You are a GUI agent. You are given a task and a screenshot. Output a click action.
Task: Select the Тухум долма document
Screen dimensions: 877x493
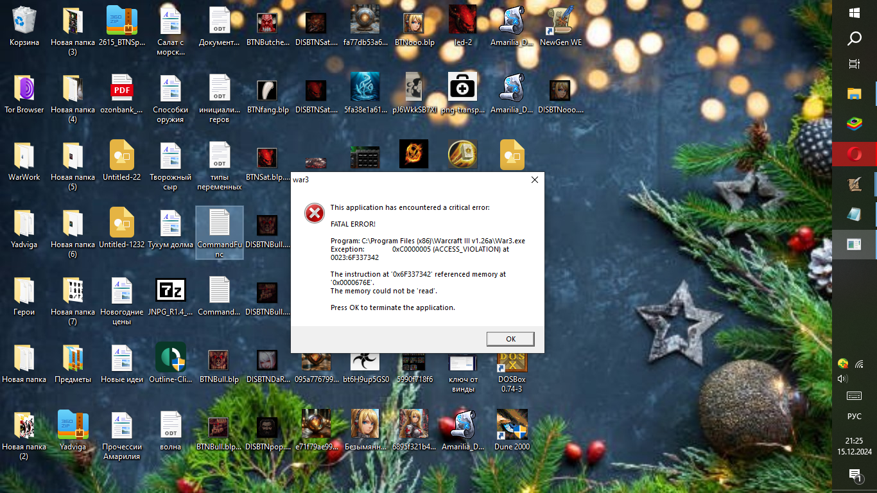coord(171,229)
